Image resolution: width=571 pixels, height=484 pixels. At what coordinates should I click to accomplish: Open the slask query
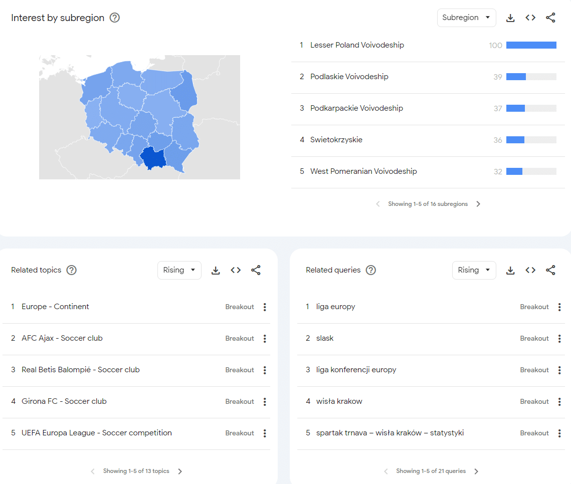[325, 338]
